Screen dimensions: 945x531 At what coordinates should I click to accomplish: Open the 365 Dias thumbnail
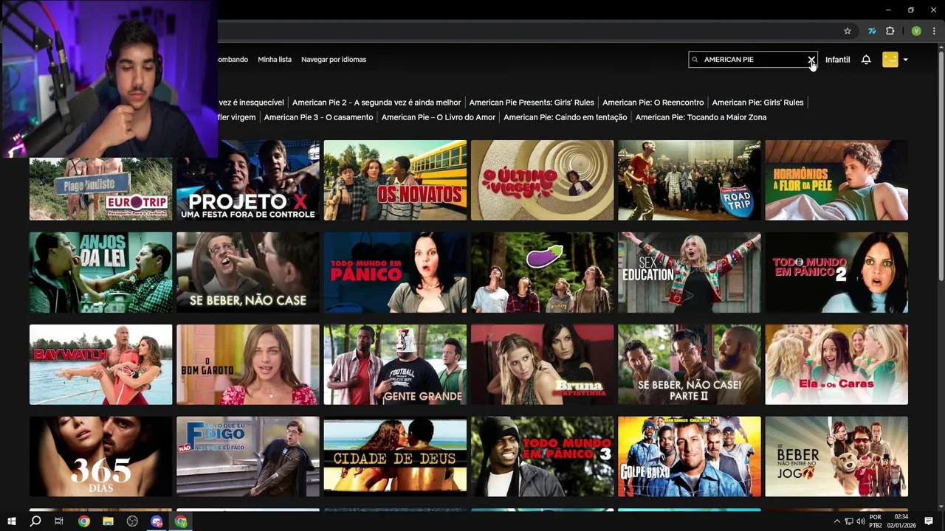tap(100, 457)
